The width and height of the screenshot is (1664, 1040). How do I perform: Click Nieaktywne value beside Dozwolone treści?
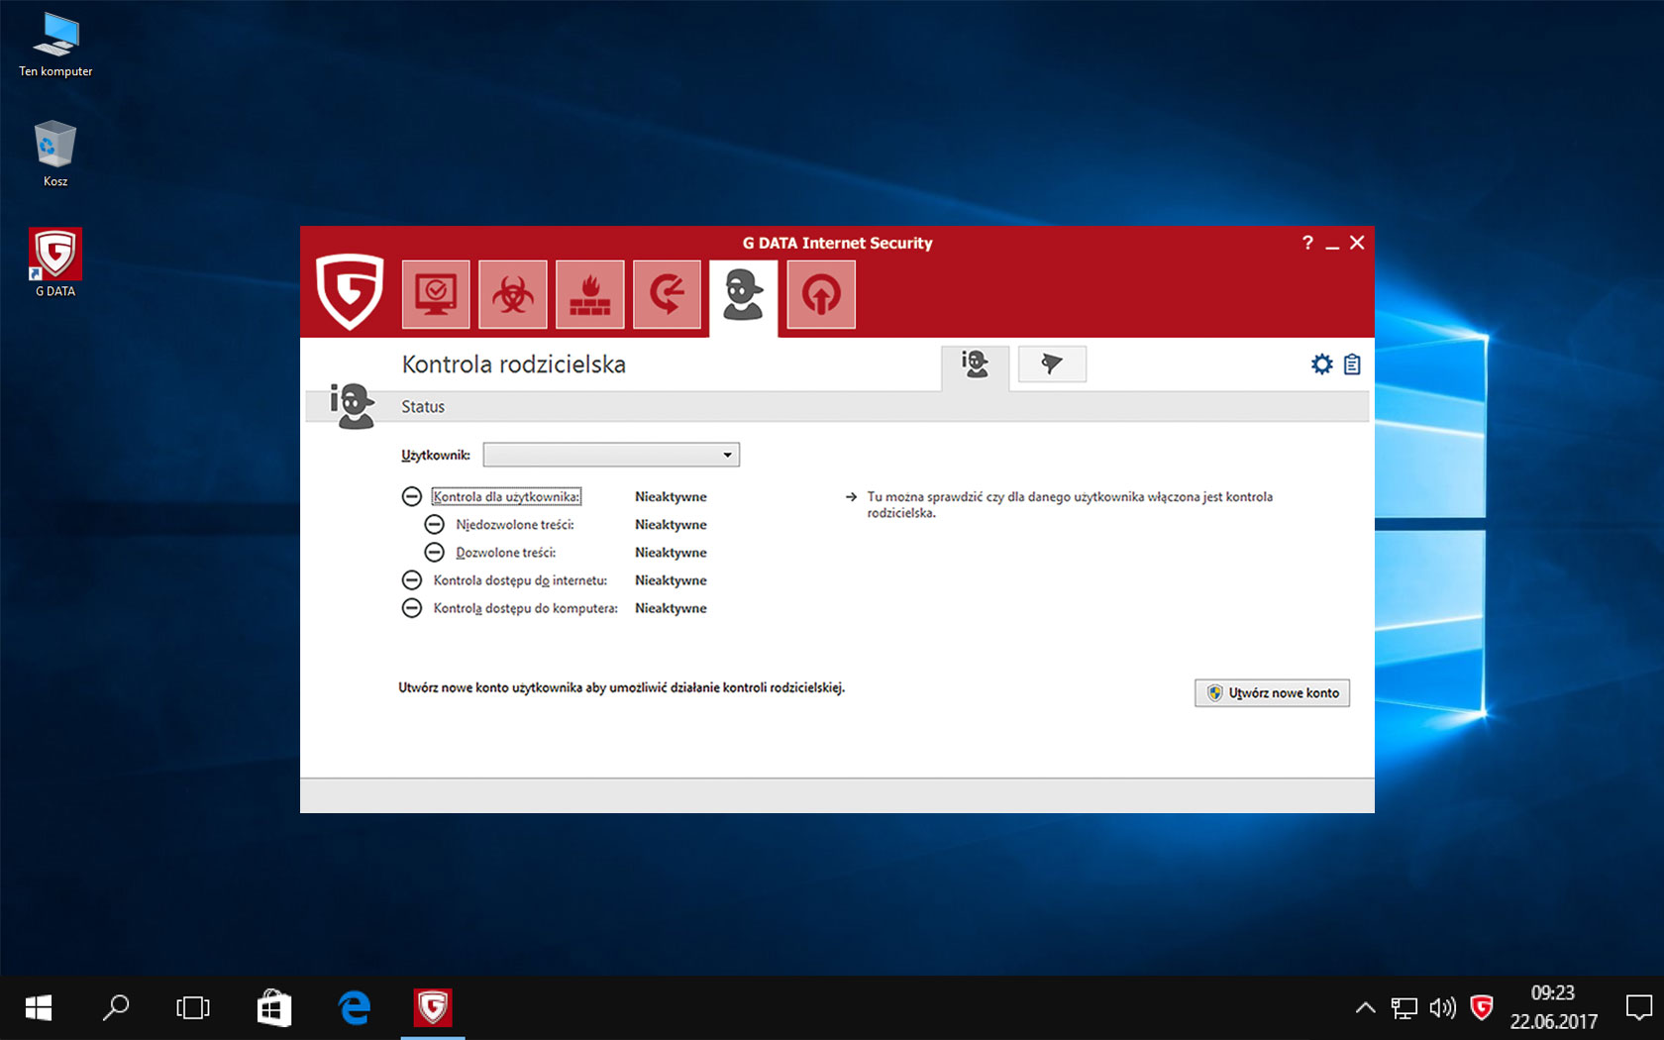671,553
